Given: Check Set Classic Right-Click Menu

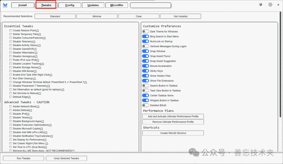Looking at the screenshot, I should pyautogui.click(x=11, y=143).
